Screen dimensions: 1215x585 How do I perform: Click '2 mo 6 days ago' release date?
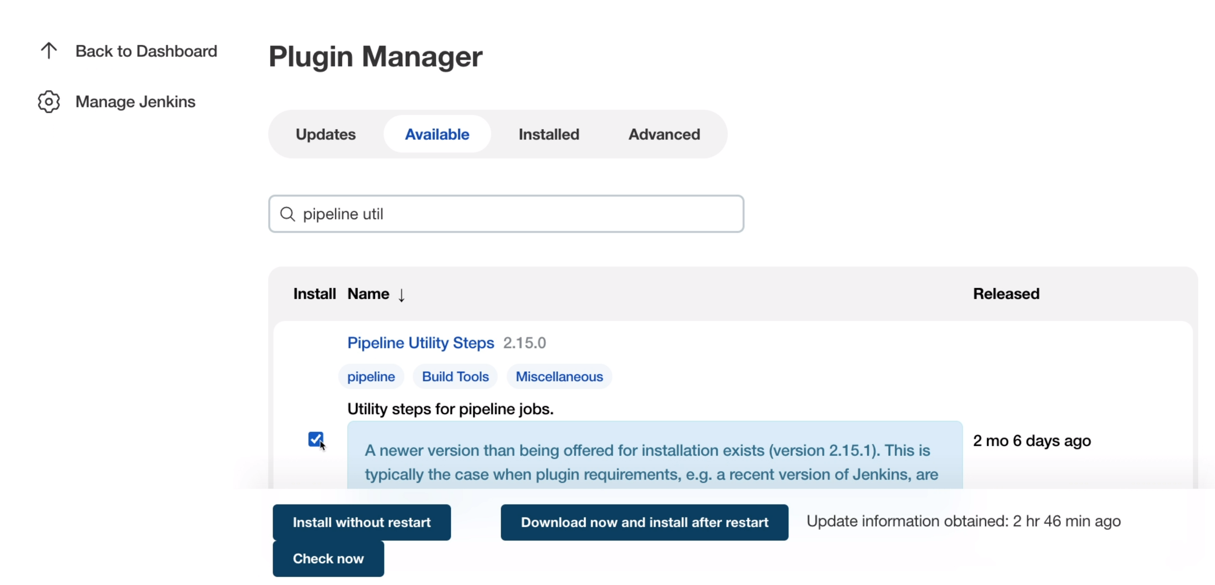(x=1032, y=441)
